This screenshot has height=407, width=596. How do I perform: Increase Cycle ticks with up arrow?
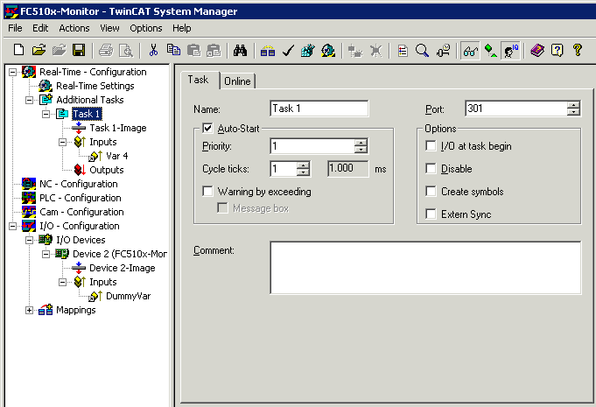point(303,165)
